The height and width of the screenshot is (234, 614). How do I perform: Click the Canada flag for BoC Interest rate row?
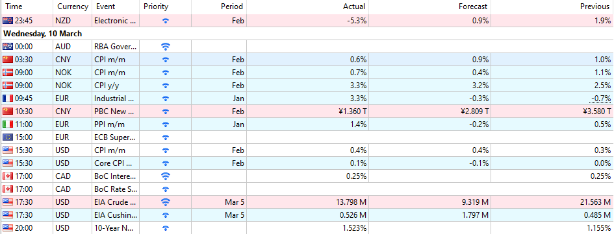(x=7, y=176)
